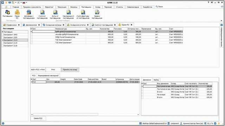Open the language dropdown arrow beside flag
The width and height of the screenshot is (225, 126).
coord(27,2)
